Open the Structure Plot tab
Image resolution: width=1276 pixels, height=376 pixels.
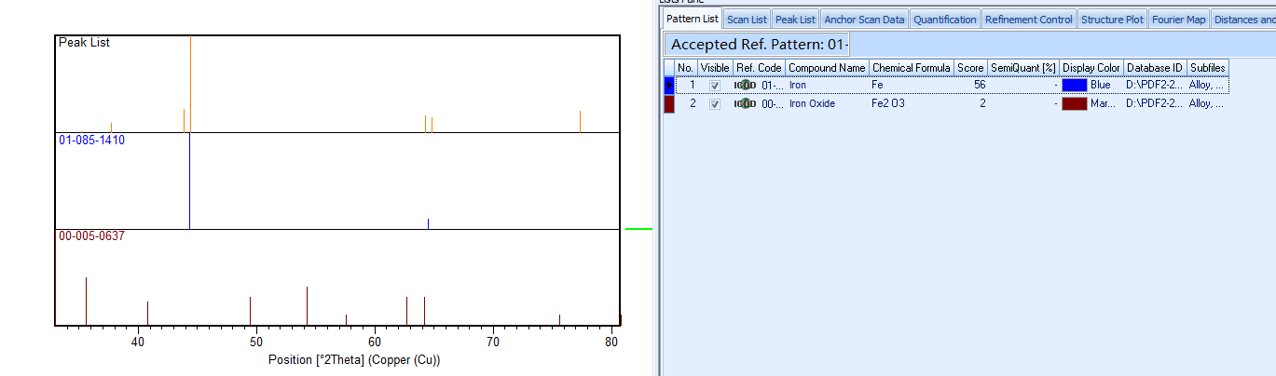click(x=1112, y=19)
